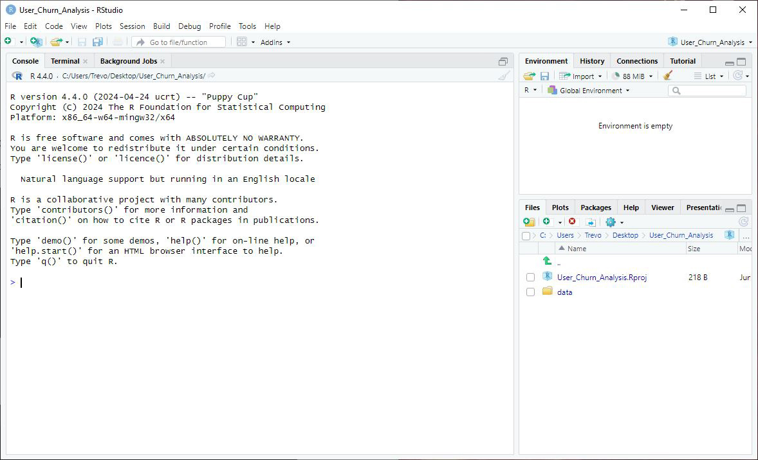
Task: Minimize the Environment pane
Action: pyautogui.click(x=730, y=62)
